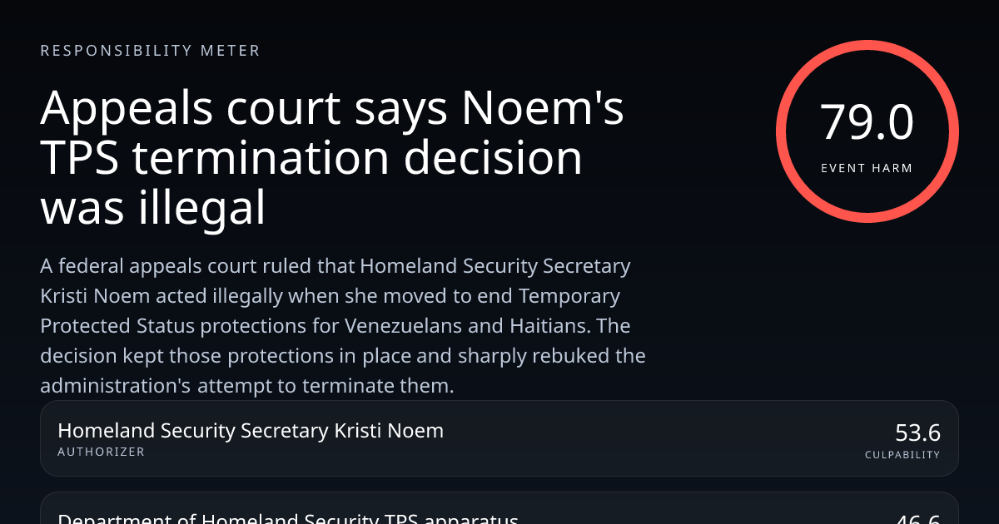Click the 'was illegal' headline line
The width and height of the screenshot is (999, 524).
click(152, 208)
